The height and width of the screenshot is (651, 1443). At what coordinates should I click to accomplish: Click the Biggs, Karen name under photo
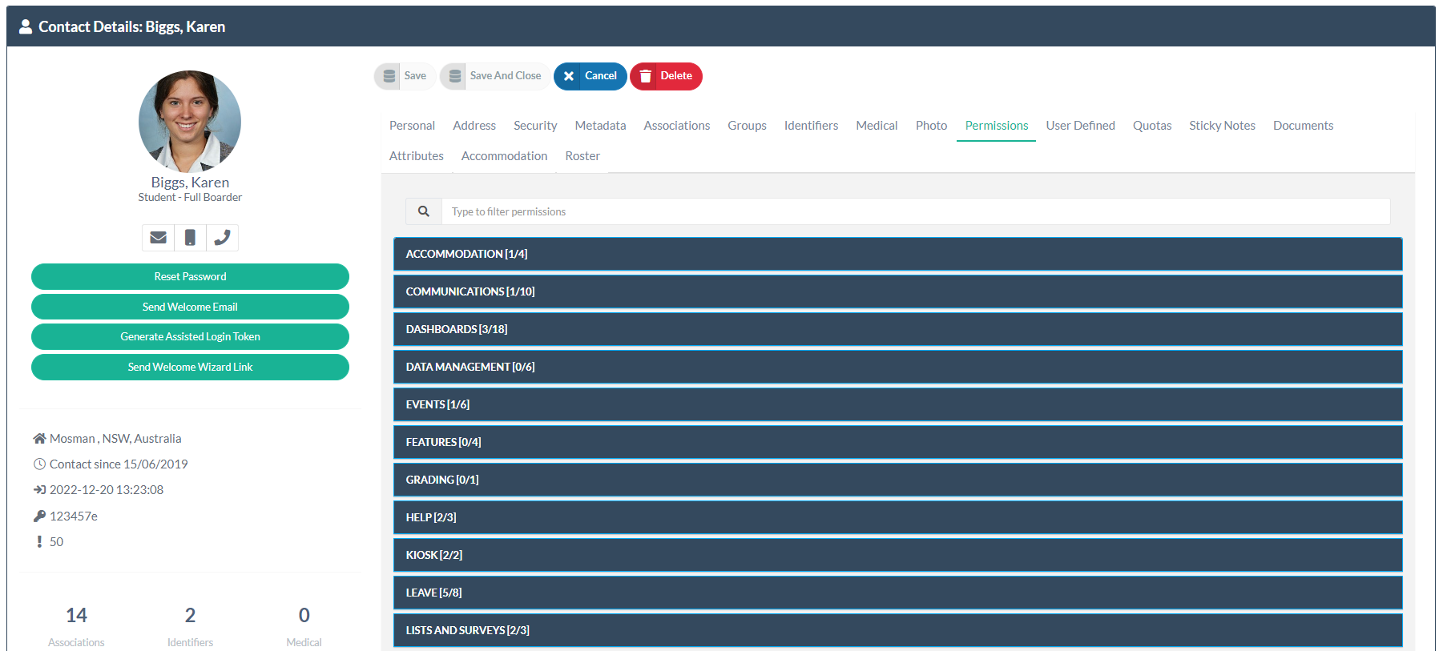pos(190,183)
